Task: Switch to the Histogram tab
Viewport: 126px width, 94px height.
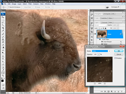Action: (x=107, y=14)
